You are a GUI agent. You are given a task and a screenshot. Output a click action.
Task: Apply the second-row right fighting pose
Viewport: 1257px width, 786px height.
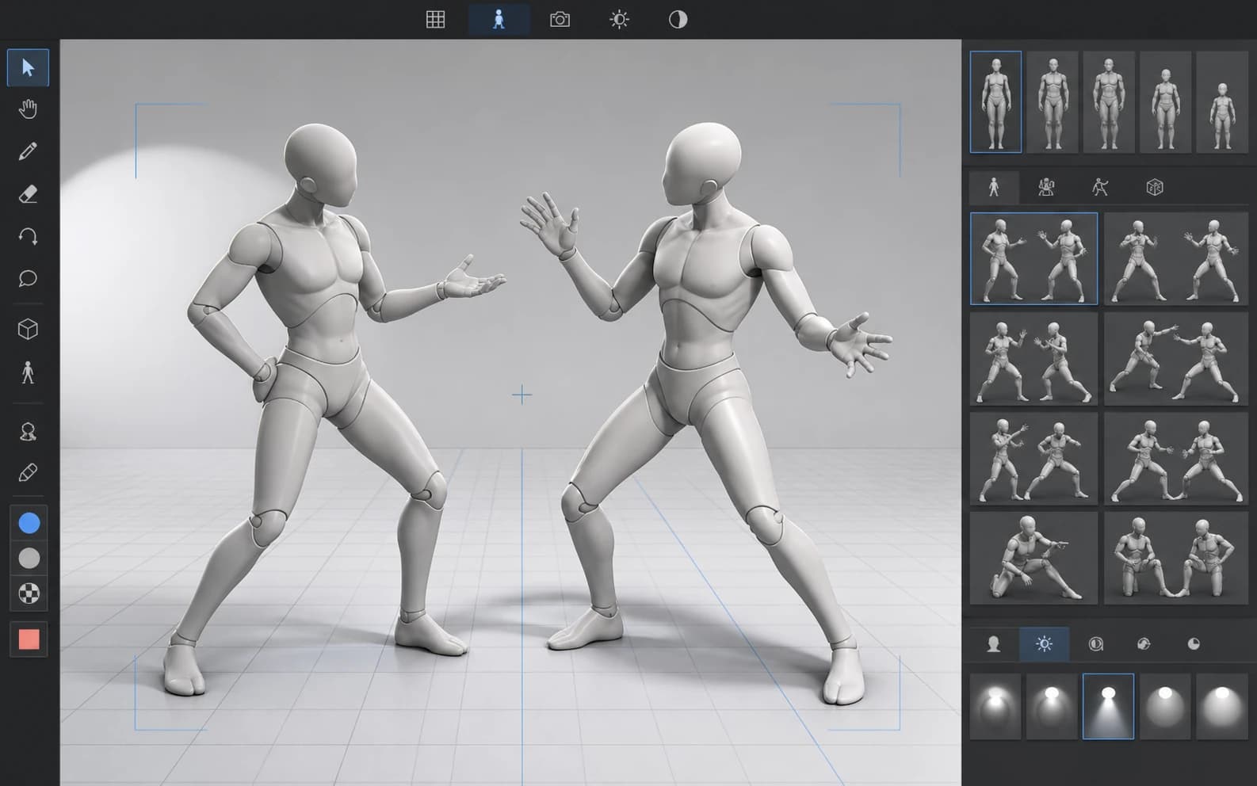(x=1176, y=359)
